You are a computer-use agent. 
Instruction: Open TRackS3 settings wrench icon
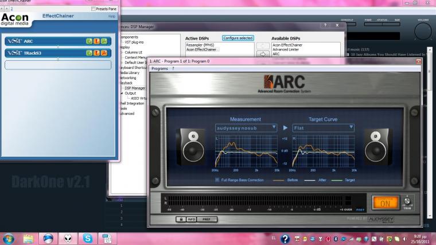click(104, 53)
